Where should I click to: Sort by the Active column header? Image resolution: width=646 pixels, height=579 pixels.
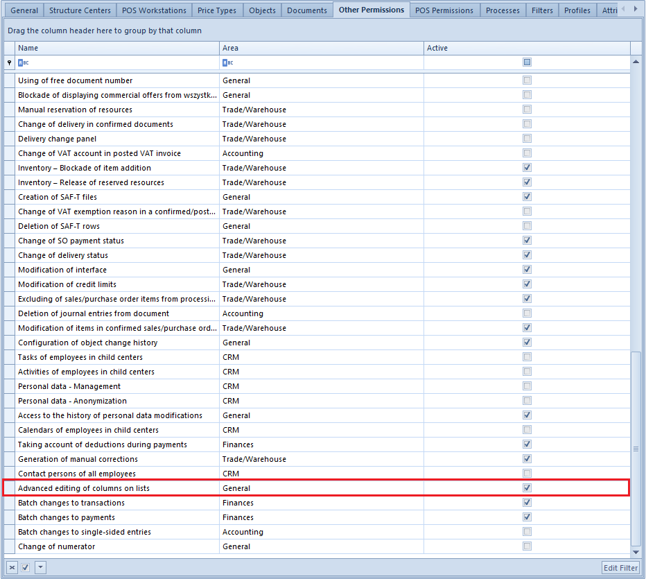[527, 48]
